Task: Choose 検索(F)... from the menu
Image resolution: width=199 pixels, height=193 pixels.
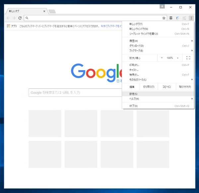Action: 158,75
